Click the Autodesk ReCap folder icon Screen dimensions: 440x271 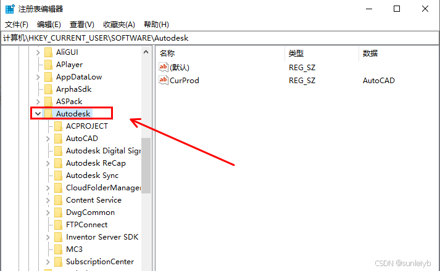tap(59, 163)
